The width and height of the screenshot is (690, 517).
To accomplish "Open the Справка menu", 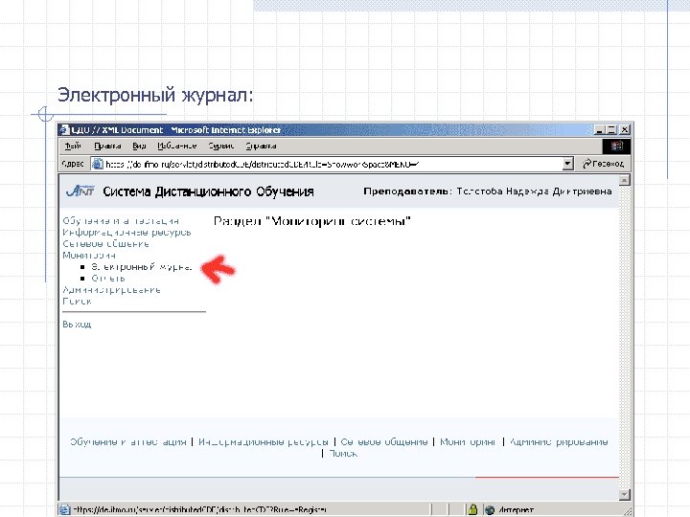I will click(261, 146).
